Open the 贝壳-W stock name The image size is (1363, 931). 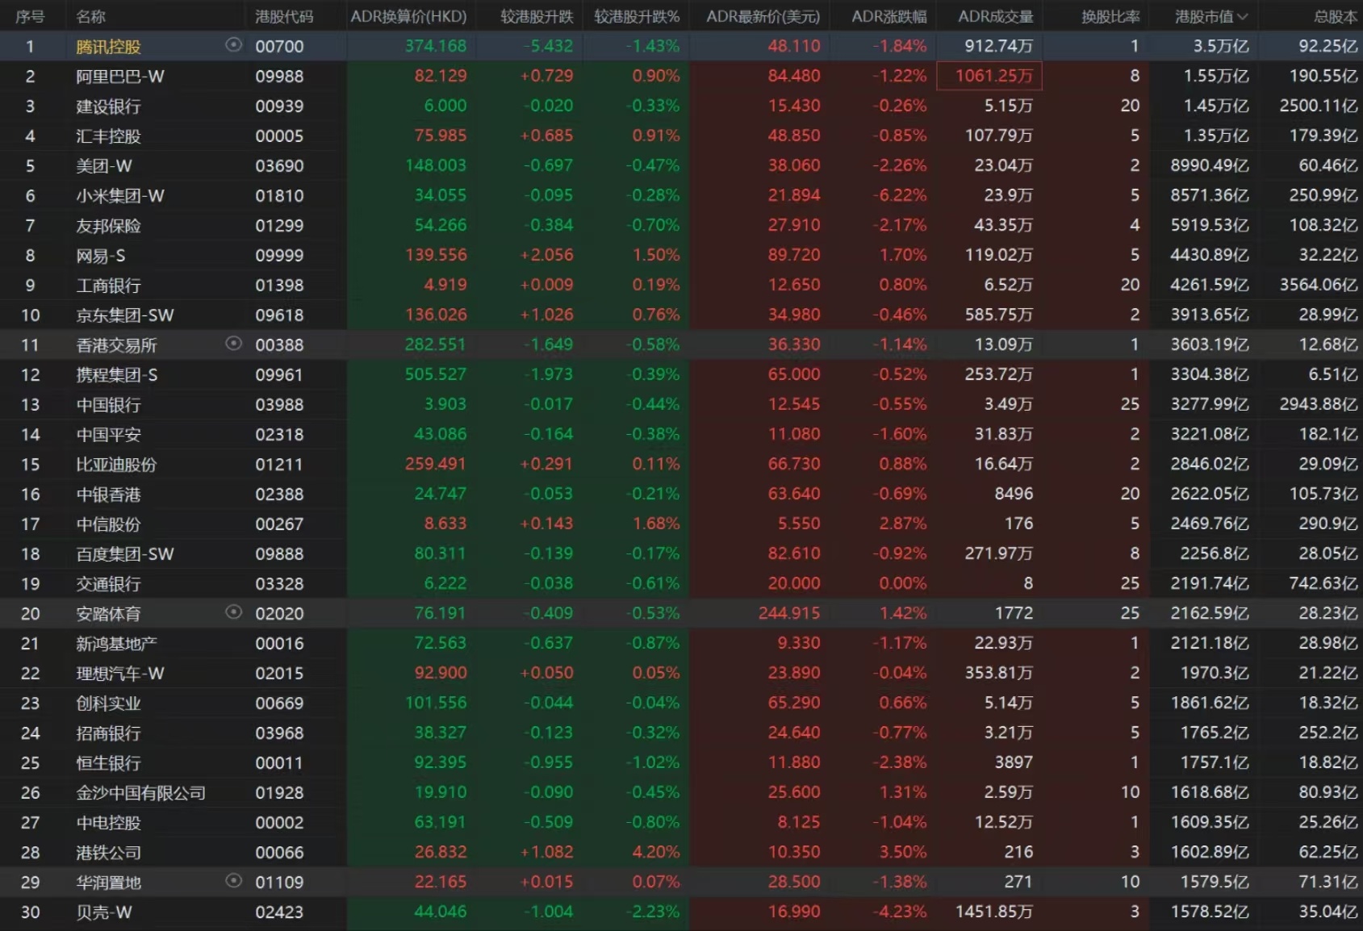104,912
